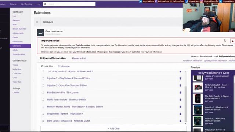Click BUY NOW under Nintendo Switch Neon preview
Image resolution: width=235 pixels, height=132 pixels.
point(209,90)
